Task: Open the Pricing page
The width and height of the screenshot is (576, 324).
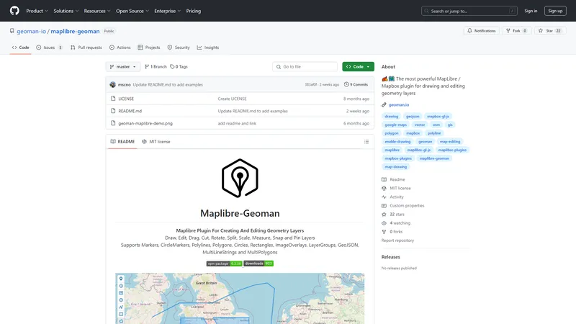Action: click(193, 11)
